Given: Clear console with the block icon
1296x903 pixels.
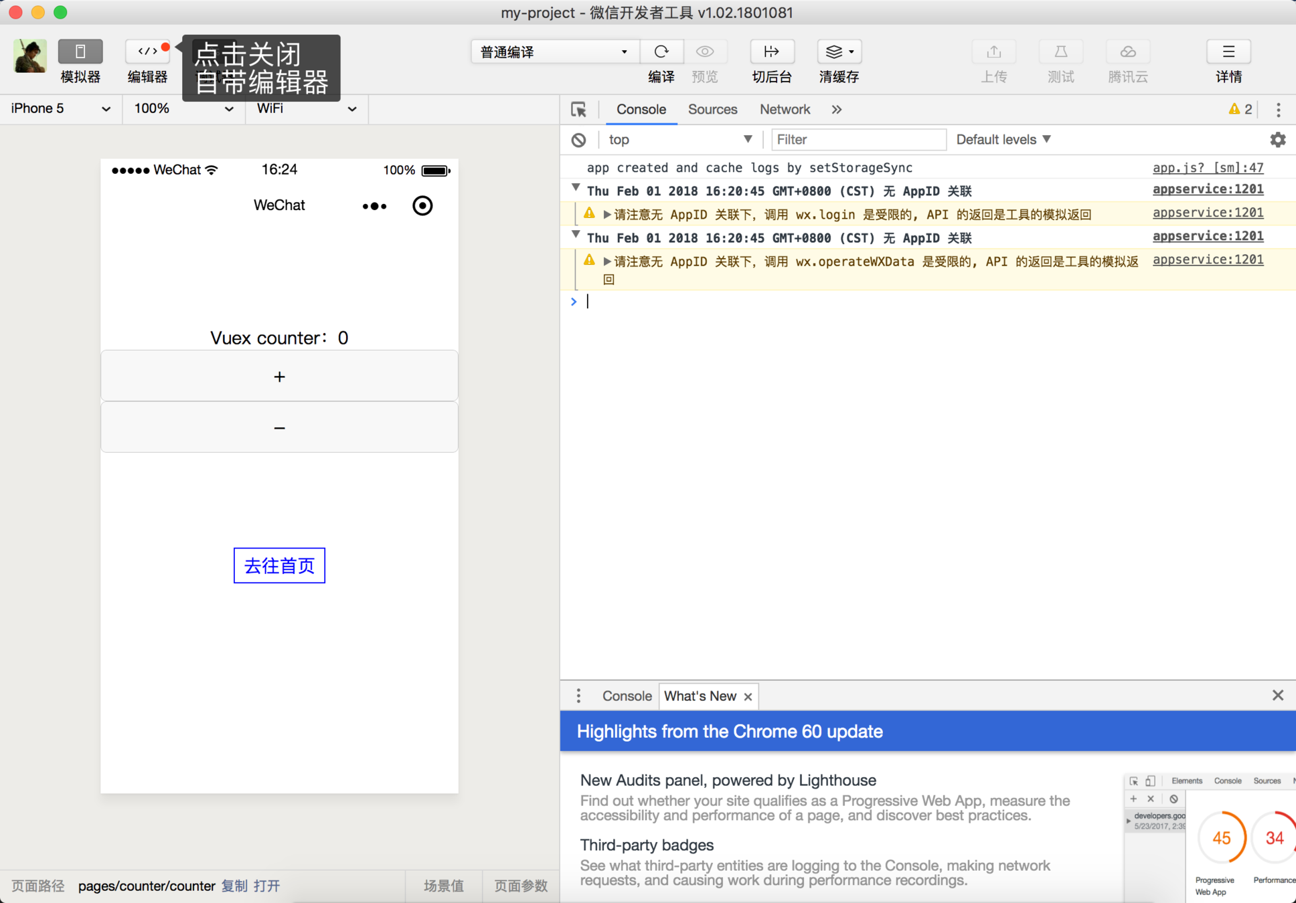Looking at the screenshot, I should (x=579, y=140).
